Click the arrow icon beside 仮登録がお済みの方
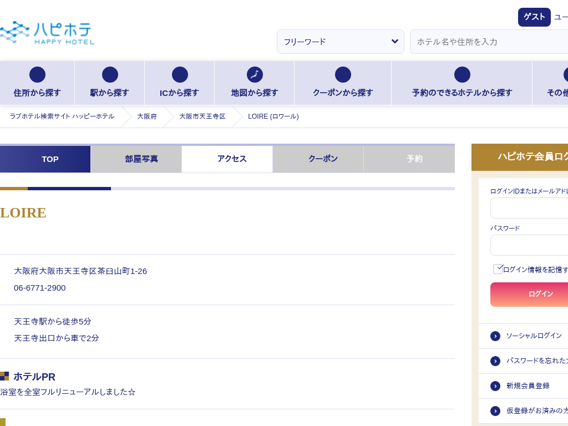This screenshot has width=568, height=426. coord(495,411)
